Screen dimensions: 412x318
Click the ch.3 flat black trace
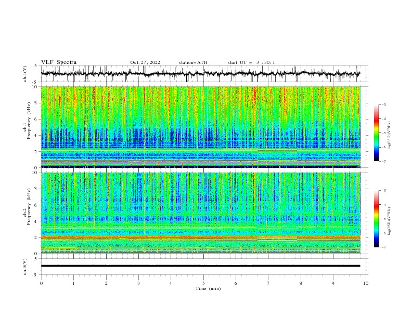(200, 266)
